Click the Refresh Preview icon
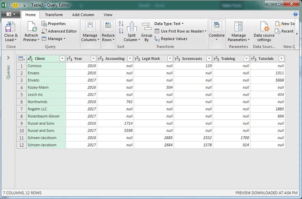Viewport: 302px width, 199px height. point(32,27)
